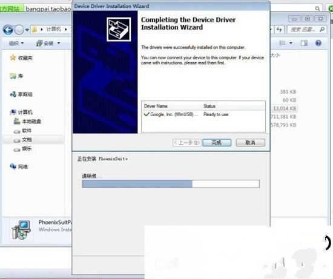
Task: Click the 完成 (Finish) button in the wizard
Action: [x=217, y=142]
